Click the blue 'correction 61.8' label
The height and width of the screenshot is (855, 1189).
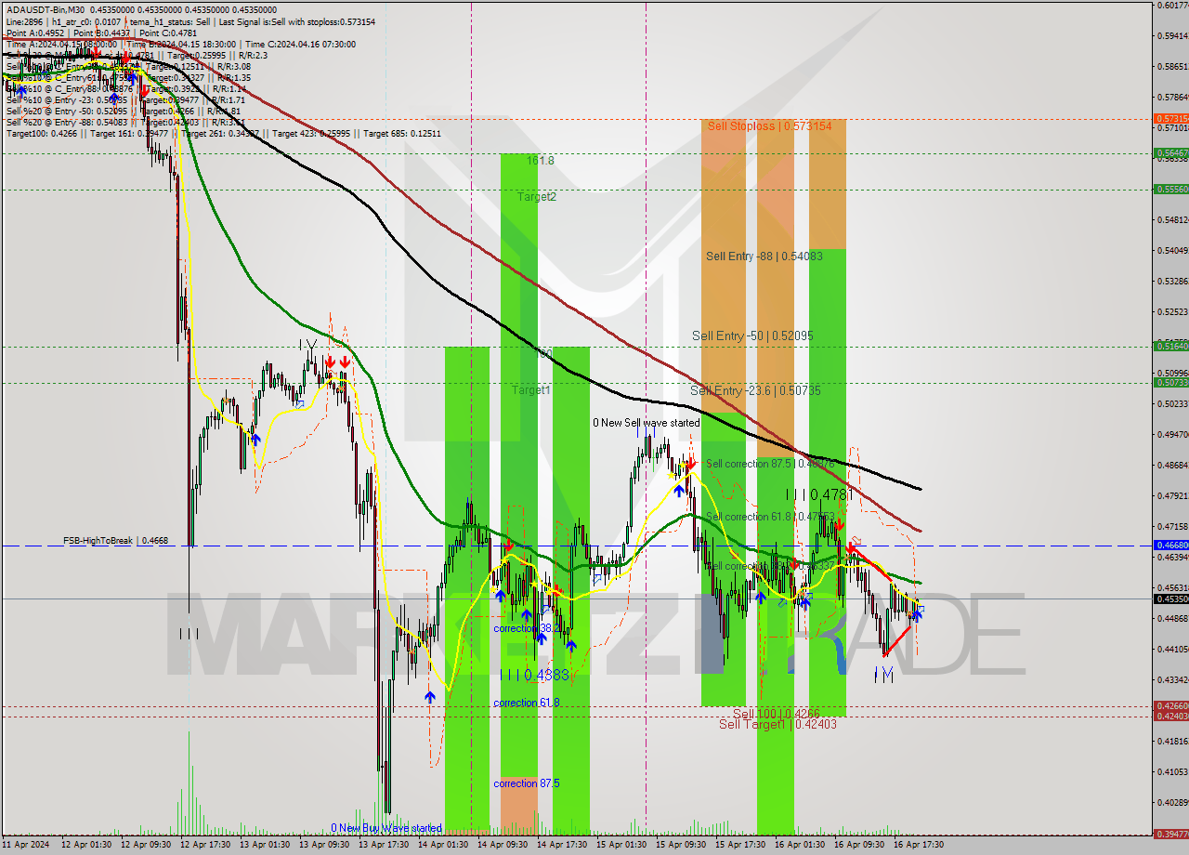[526, 703]
